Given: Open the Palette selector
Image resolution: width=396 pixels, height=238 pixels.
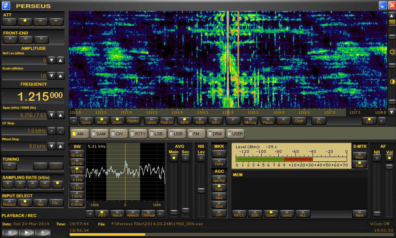Looking at the screenshot, I should coord(133,121).
